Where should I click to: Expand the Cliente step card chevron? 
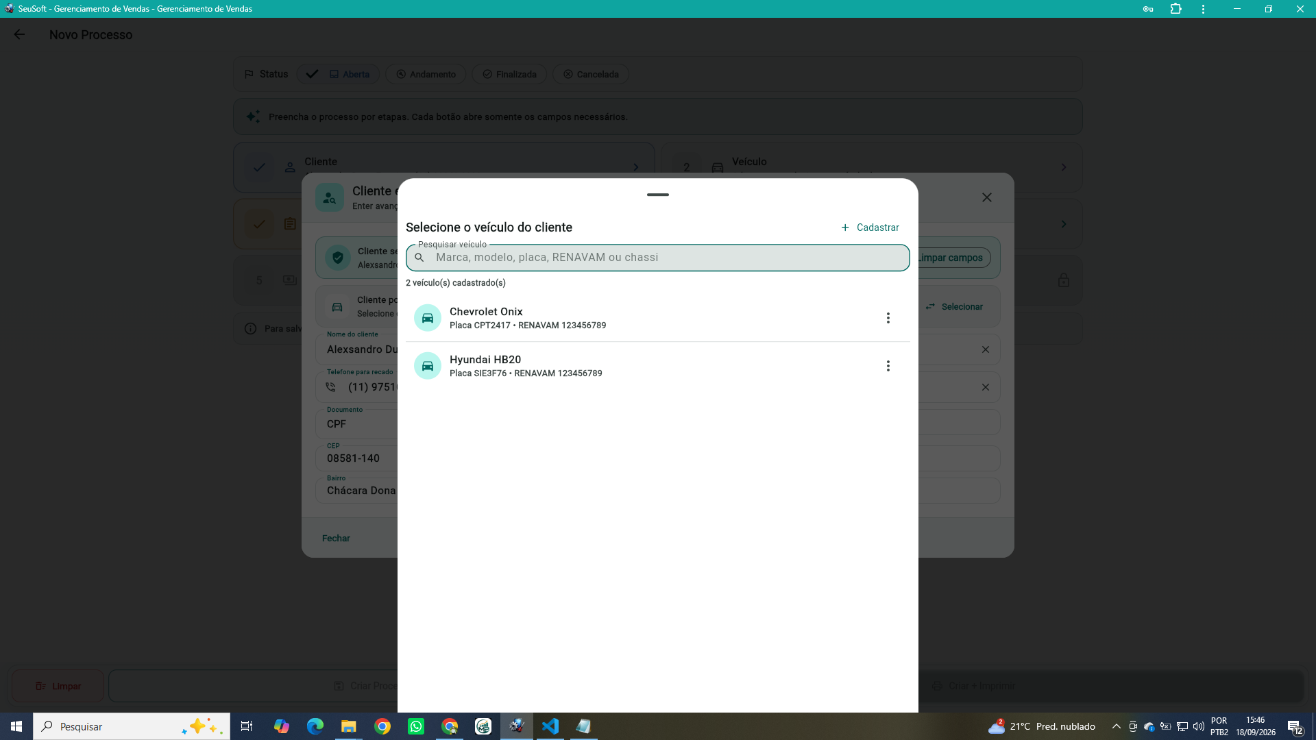pos(636,167)
